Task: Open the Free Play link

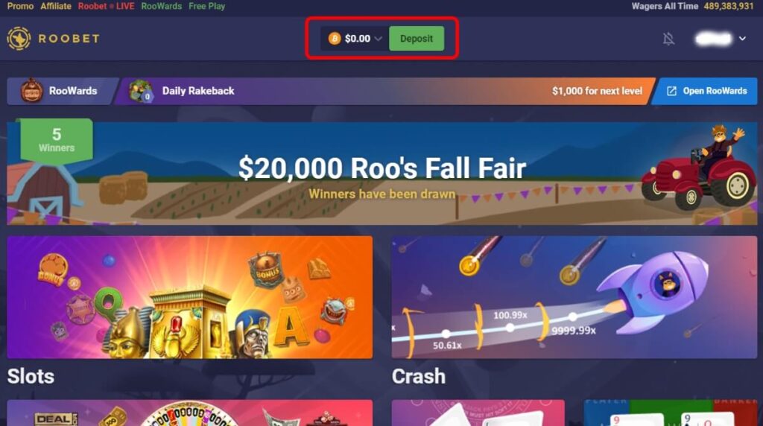Action: tap(207, 6)
